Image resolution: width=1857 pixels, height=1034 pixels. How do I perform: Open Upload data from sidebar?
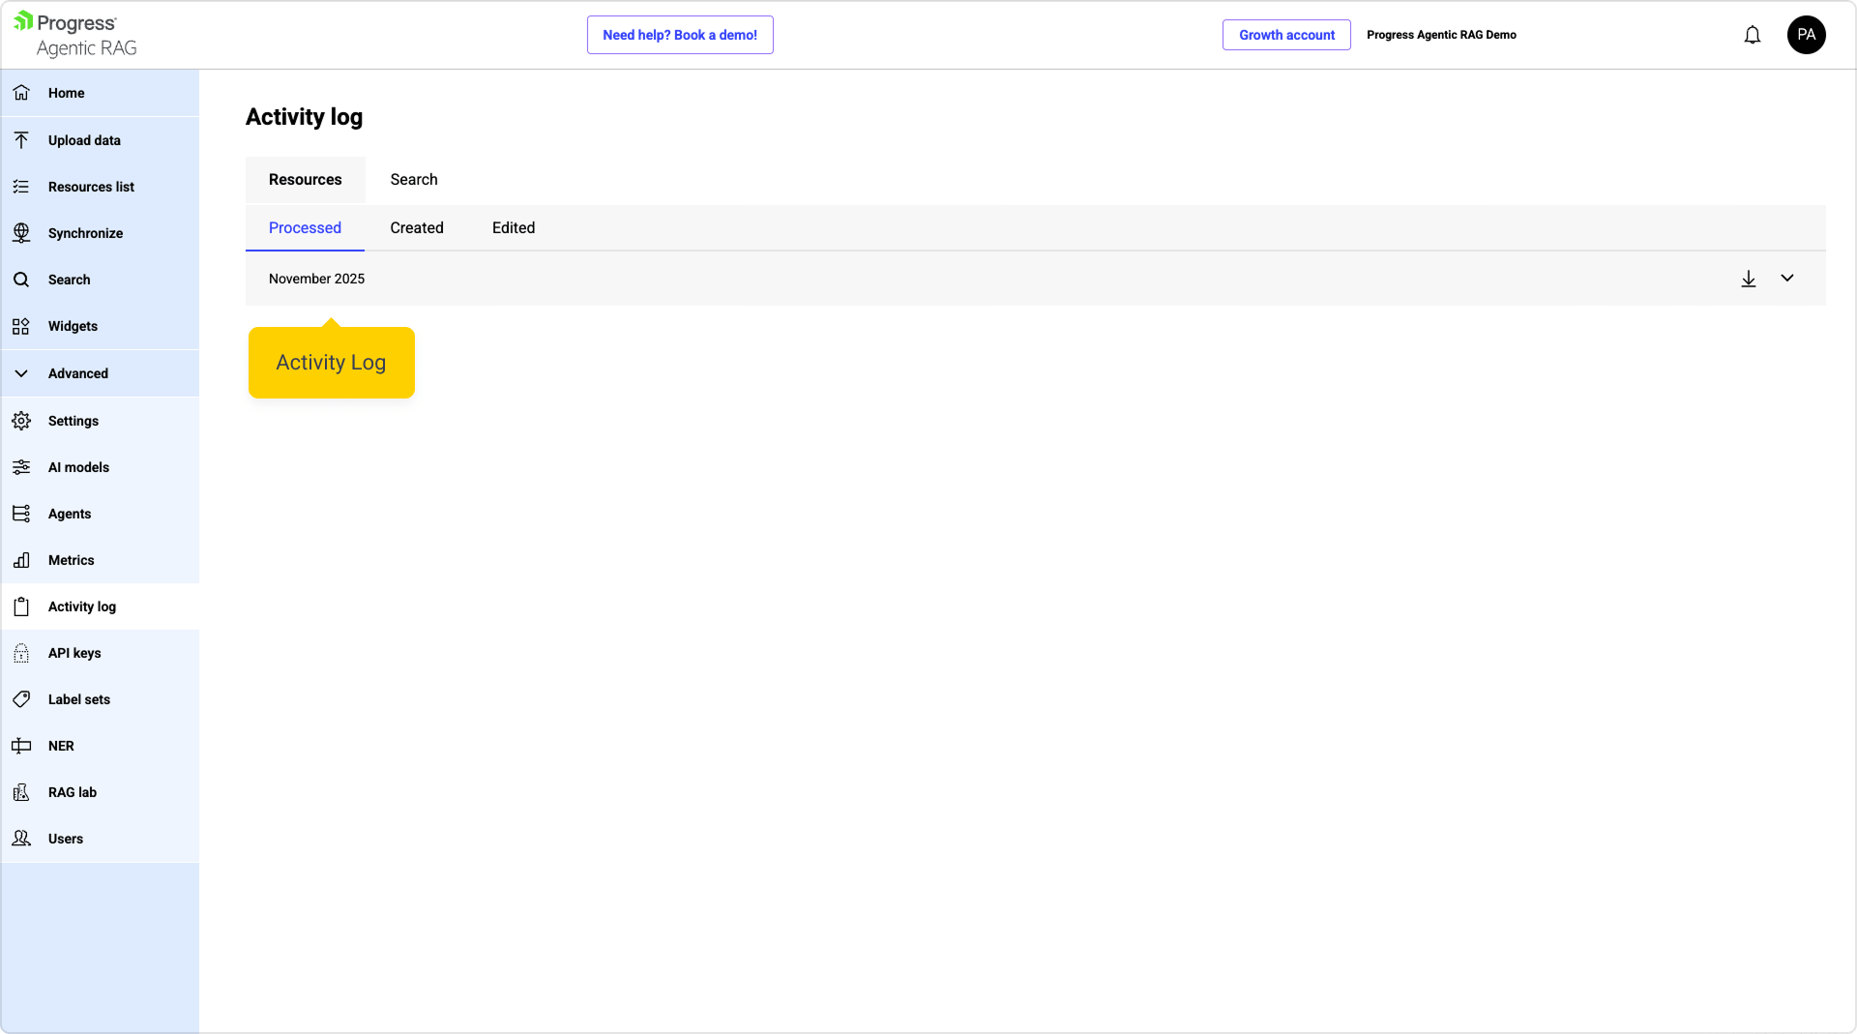[84, 140]
